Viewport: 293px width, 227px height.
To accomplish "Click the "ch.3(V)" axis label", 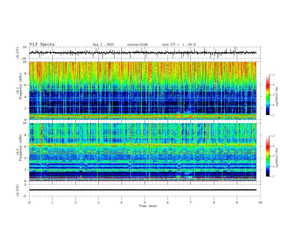I will pos(18,191).
